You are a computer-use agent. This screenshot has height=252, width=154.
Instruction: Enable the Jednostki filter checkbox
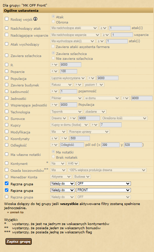click(7, 98)
